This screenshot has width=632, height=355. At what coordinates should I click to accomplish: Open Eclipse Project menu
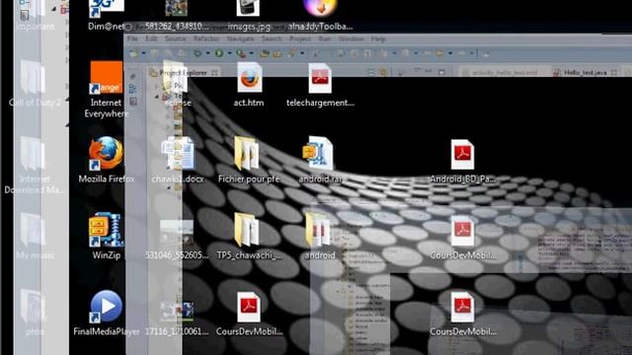(x=300, y=38)
